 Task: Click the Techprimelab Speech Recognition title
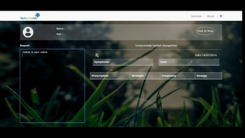click(x=156, y=46)
